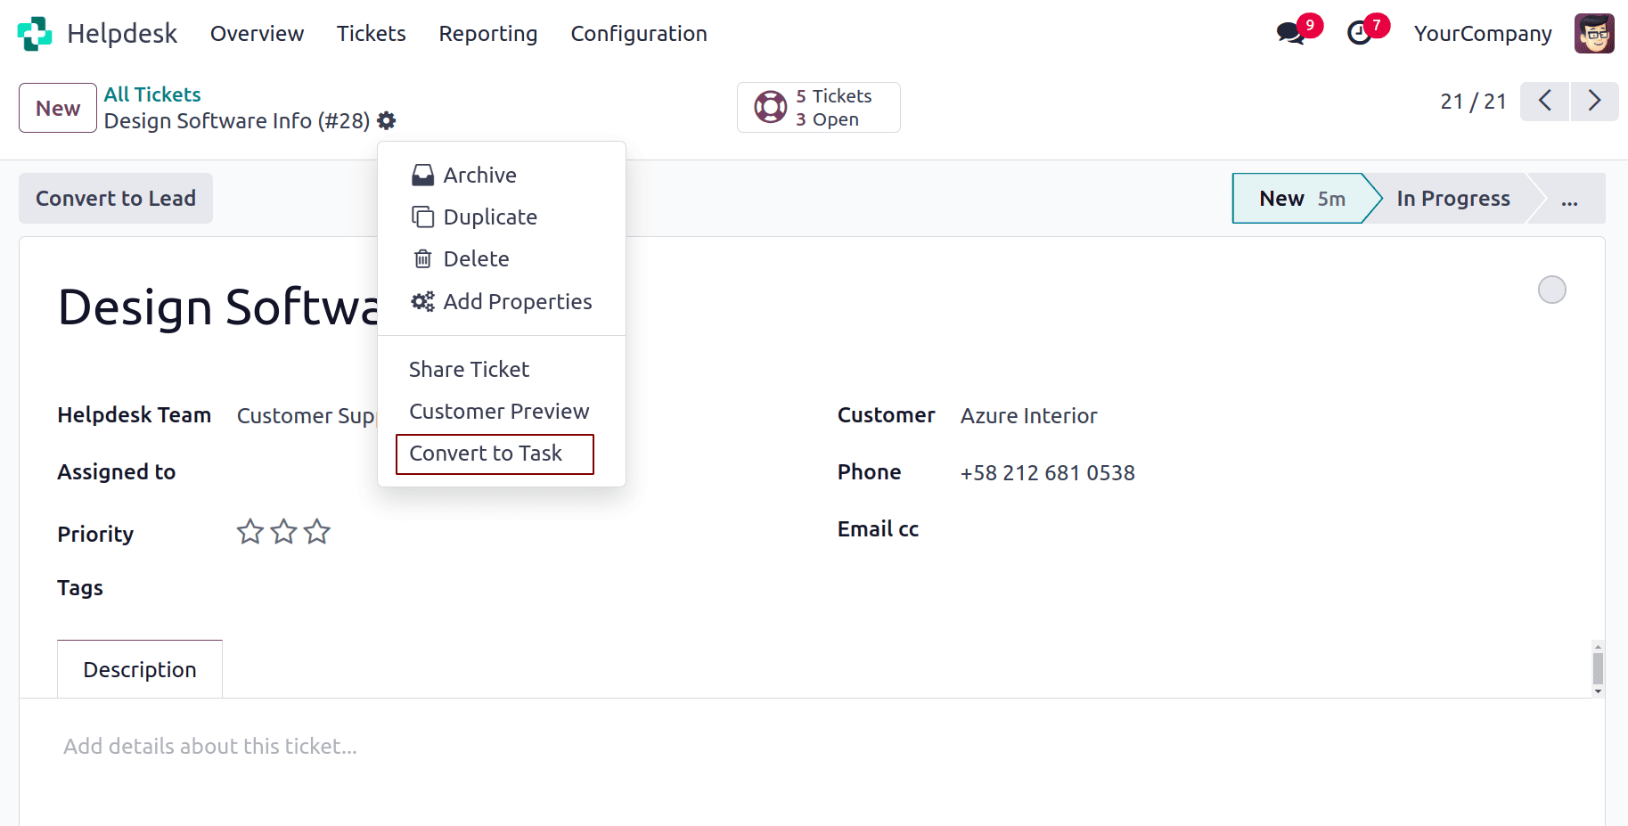The height and width of the screenshot is (826, 1628).
Task: Open the activities clock icon
Action: pos(1359,33)
